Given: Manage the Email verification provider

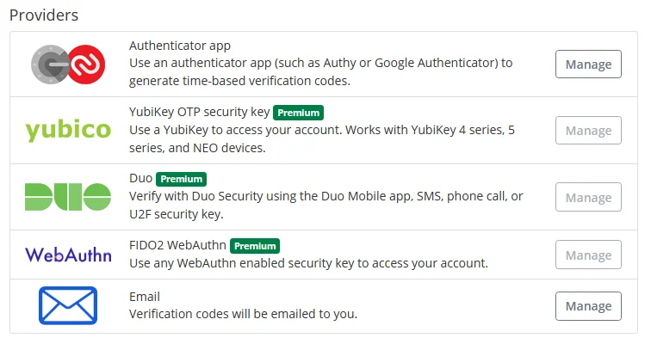Looking at the screenshot, I should pyautogui.click(x=588, y=306).
